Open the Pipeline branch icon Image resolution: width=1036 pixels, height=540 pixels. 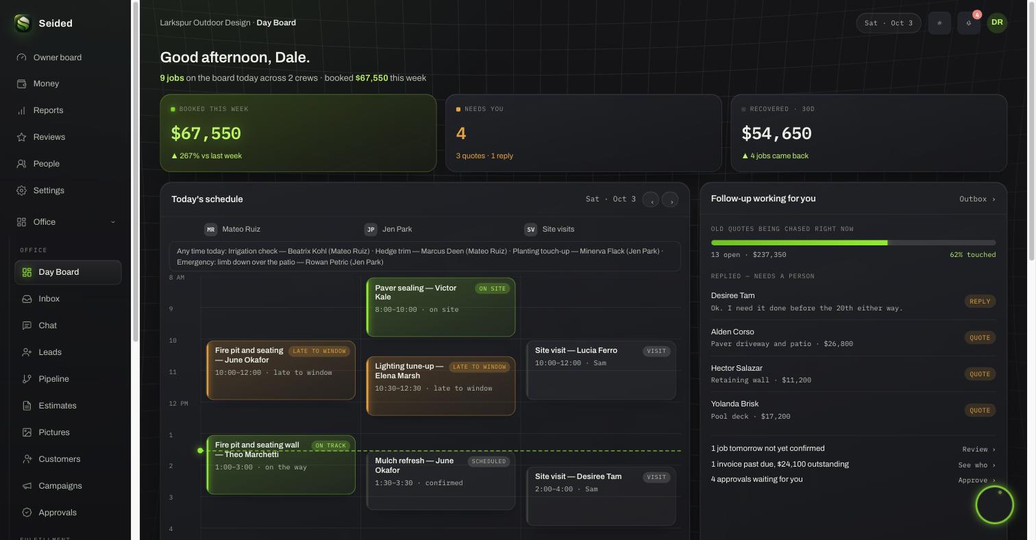[x=27, y=379]
